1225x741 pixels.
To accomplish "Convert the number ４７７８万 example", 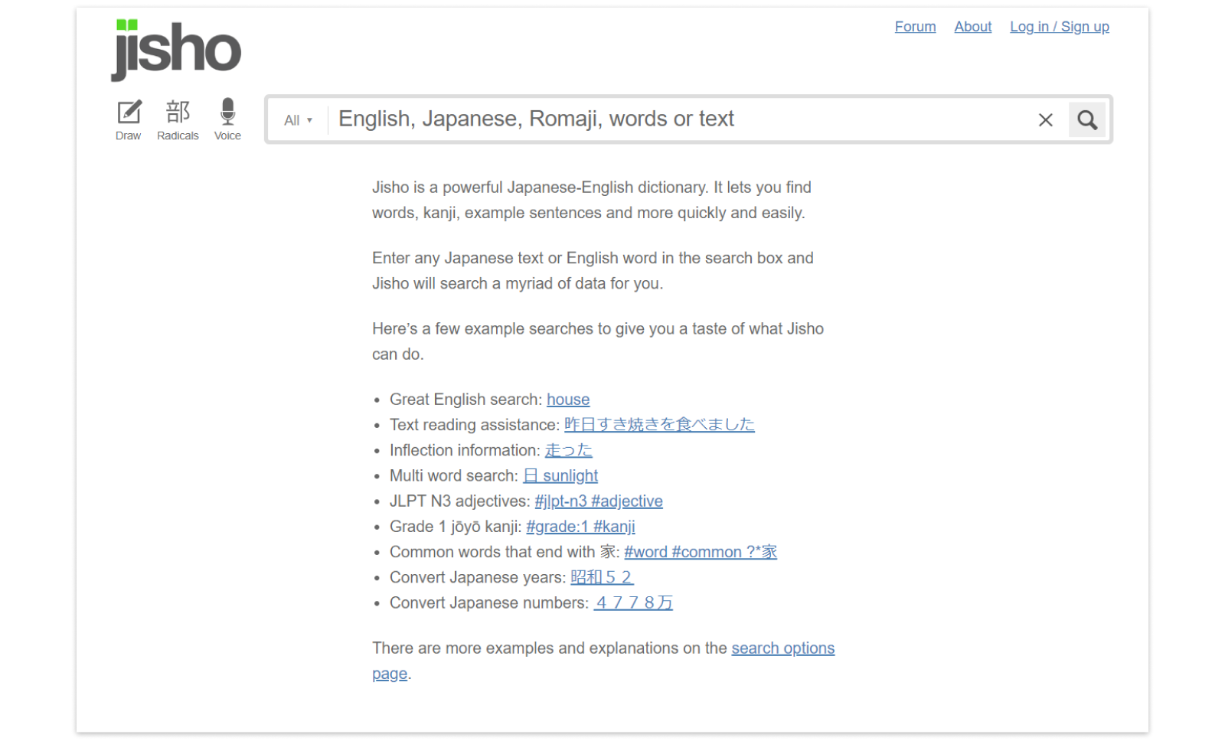I will (x=633, y=603).
